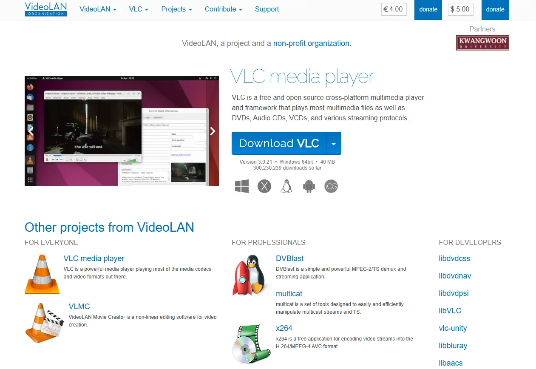Click the VLC media player cone icon
This screenshot has height=369, width=536.
pyautogui.click(x=42, y=274)
